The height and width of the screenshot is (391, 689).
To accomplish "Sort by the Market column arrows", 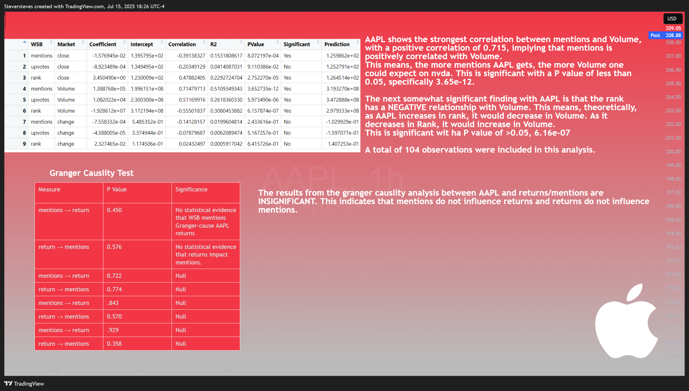I will [x=83, y=42].
